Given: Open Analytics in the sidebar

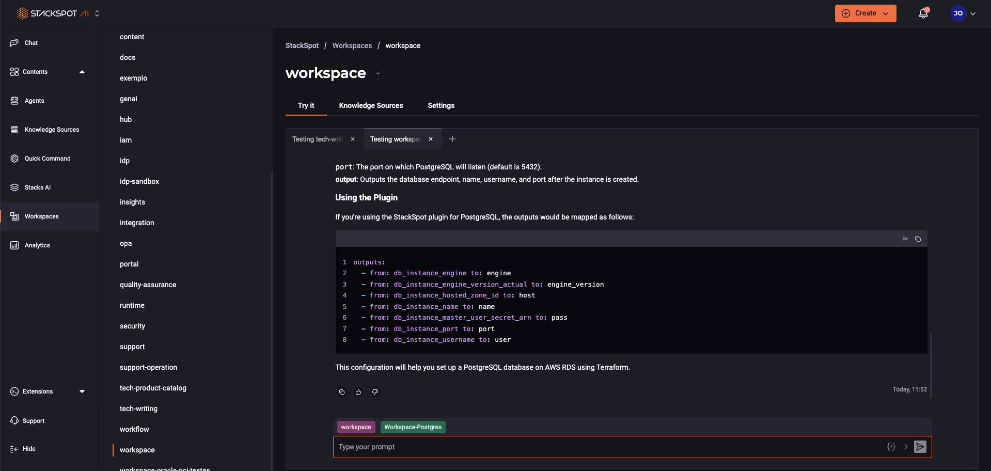Looking at the screenshot, I should tap(37, 245).
